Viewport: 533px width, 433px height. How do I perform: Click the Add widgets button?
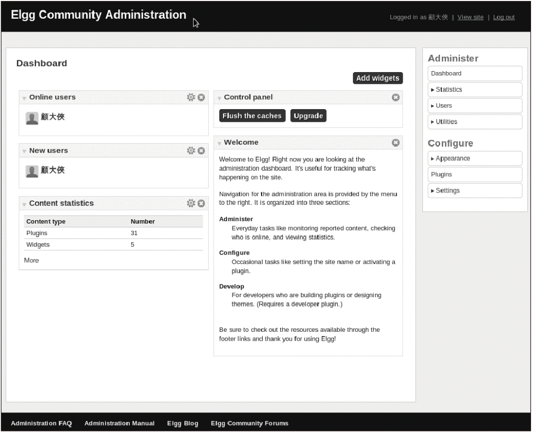(378, 78)
